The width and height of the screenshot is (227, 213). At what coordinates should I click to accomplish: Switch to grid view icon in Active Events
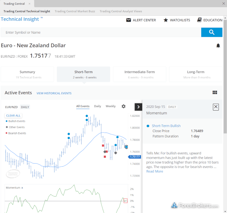(x=215, y=92)
